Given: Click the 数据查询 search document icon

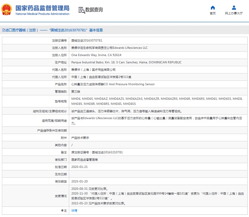Looking at the screenshot, I should click(82, 10).
